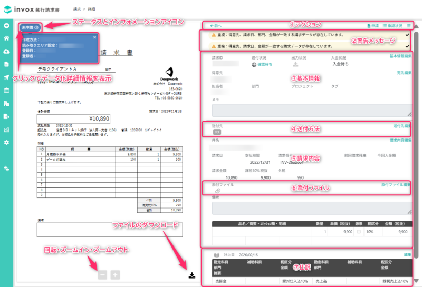
Task: Open the exchange arrows sidebar icon
Action: pyautogui.click(x=6, y=169)
